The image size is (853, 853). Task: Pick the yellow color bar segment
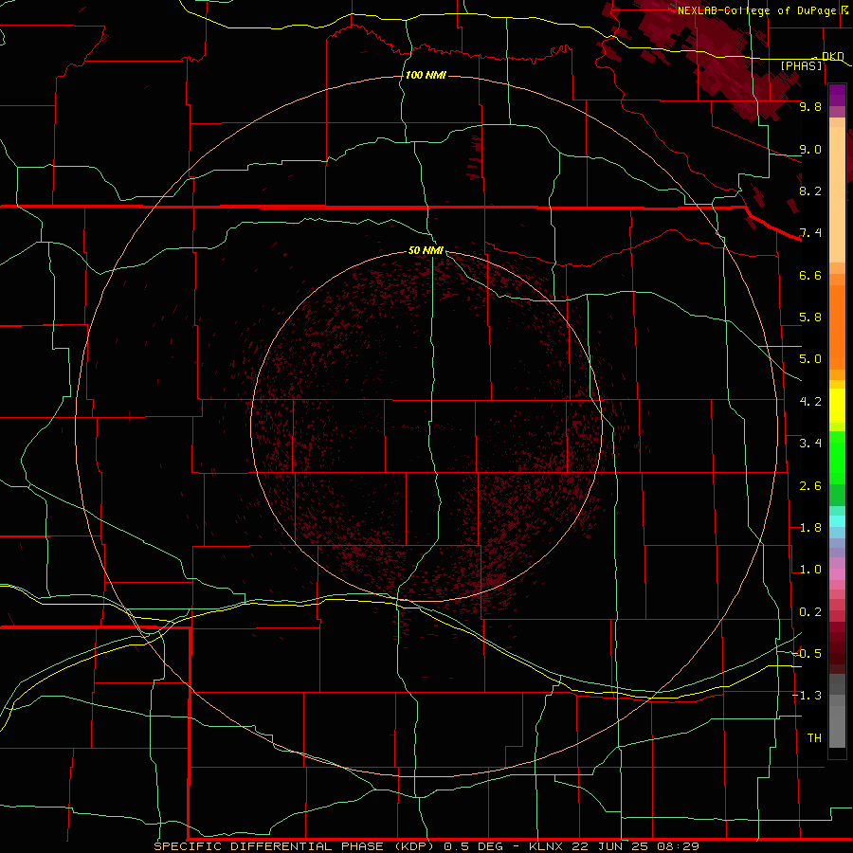pyautogui.click(x=837, y=406)
